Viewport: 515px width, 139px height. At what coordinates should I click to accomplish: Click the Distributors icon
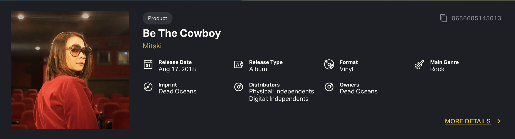[239, 87]
